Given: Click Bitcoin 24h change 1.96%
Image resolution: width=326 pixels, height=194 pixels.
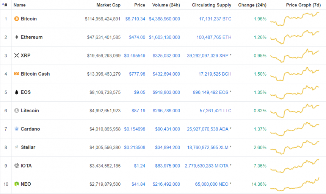Looking at the screenshot, I should pos(260,19).
